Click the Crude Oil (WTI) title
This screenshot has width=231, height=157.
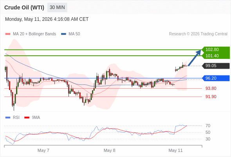coord(24,7)
